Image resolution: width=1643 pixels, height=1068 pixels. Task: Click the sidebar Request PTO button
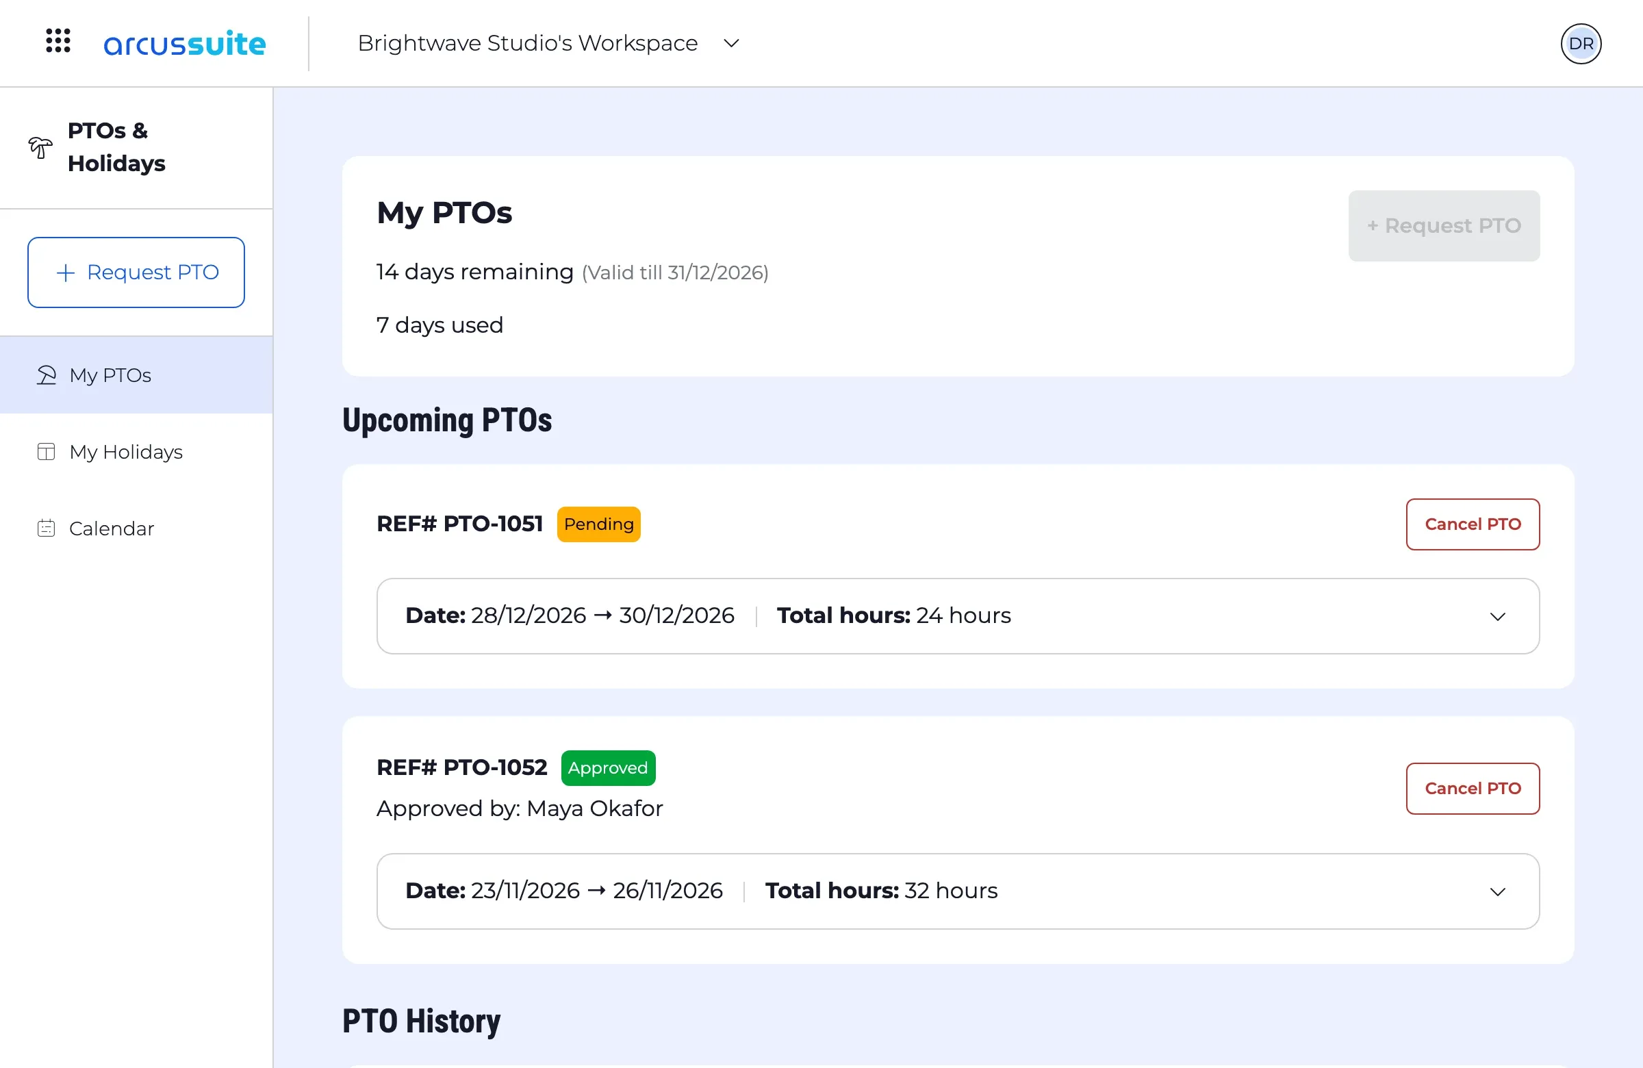pos(136,272)
